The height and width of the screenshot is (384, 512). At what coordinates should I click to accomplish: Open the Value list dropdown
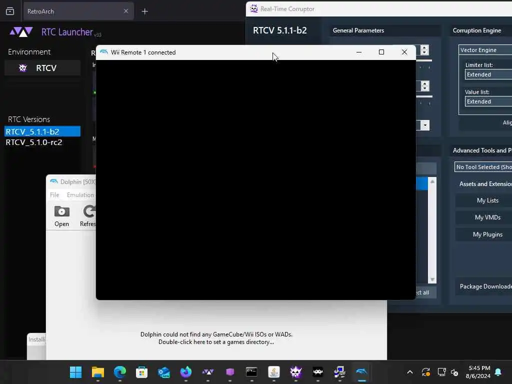[x=488, y=101]
